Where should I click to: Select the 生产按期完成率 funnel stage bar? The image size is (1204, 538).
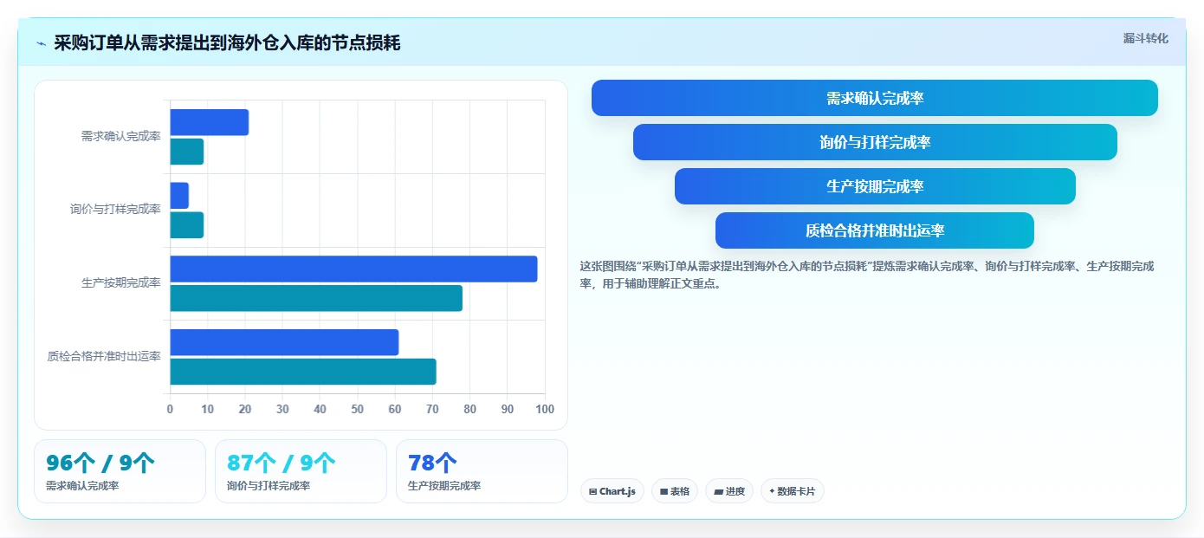point(875,186)
